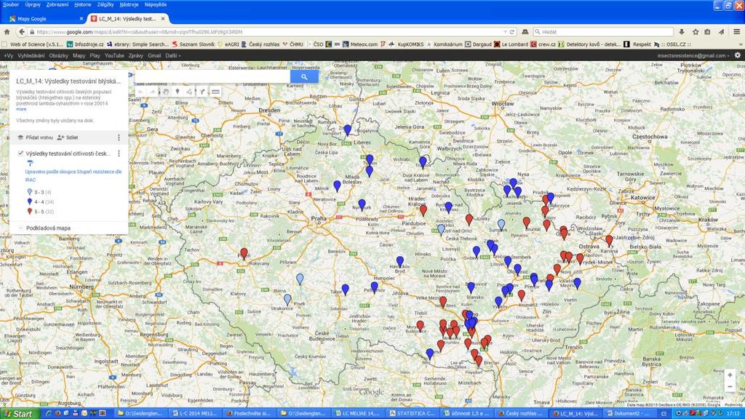Image resolution: width=745 pixels, height=419 pixels.
Task: Open the bookmarks list icon
Action: coord(707,32)
